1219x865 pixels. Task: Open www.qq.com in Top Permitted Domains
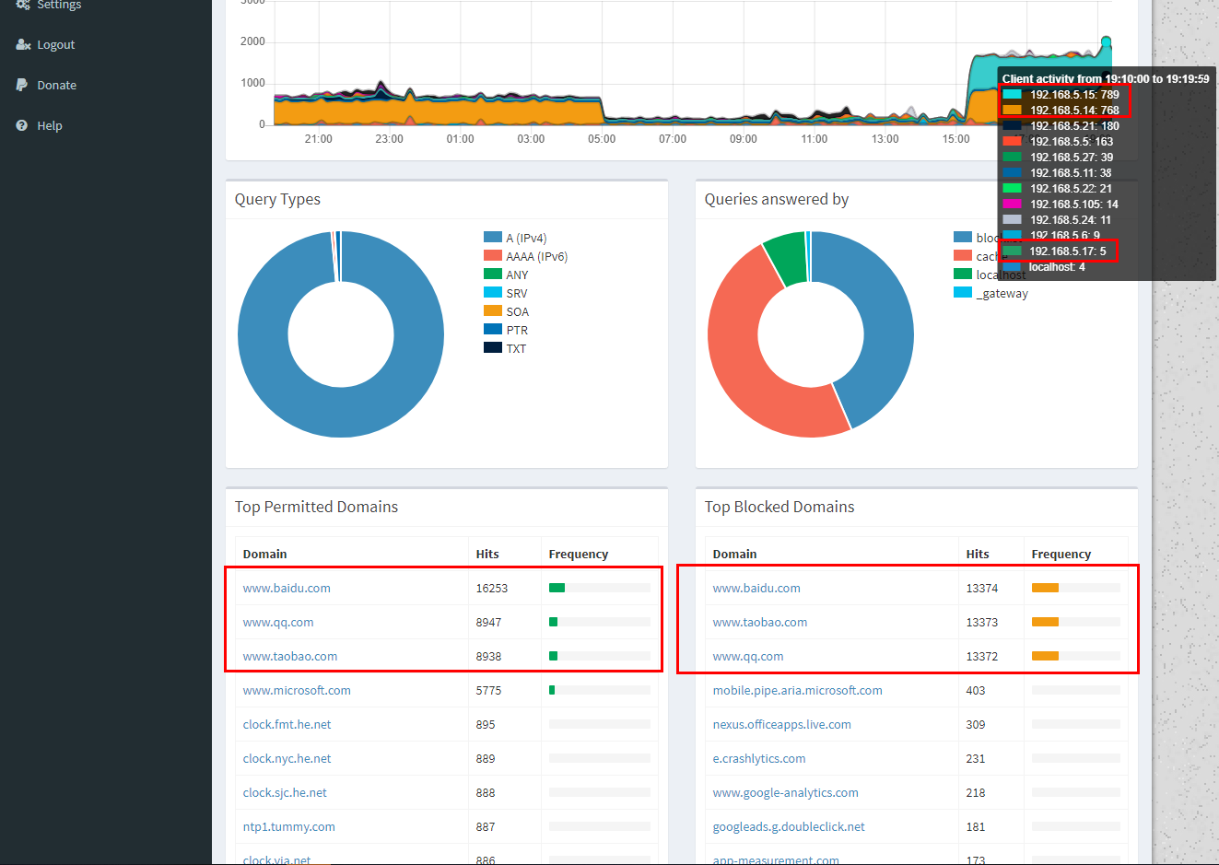coord(278,622)
